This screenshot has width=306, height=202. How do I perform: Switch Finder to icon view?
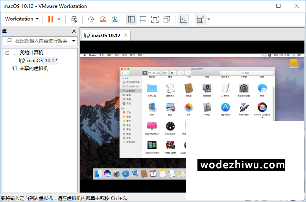click(145, 73)
